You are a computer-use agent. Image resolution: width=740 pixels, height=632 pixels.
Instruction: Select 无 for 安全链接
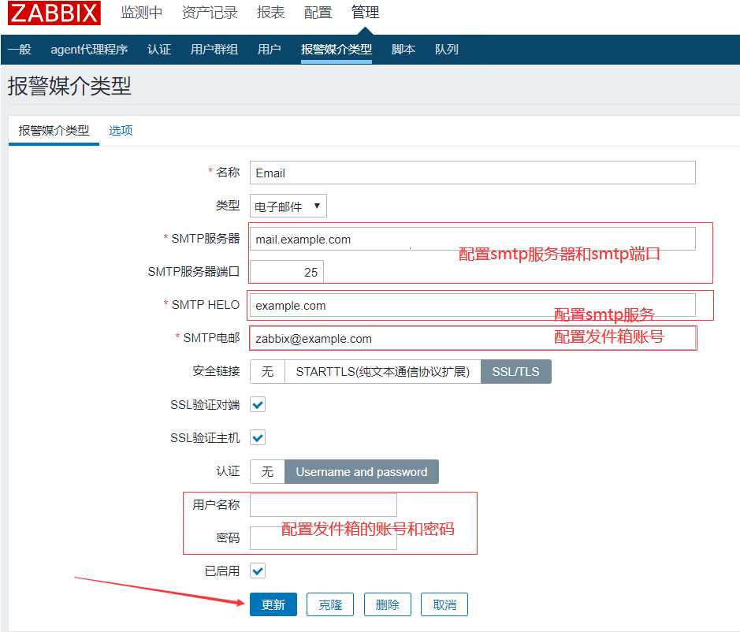point(268,371)
